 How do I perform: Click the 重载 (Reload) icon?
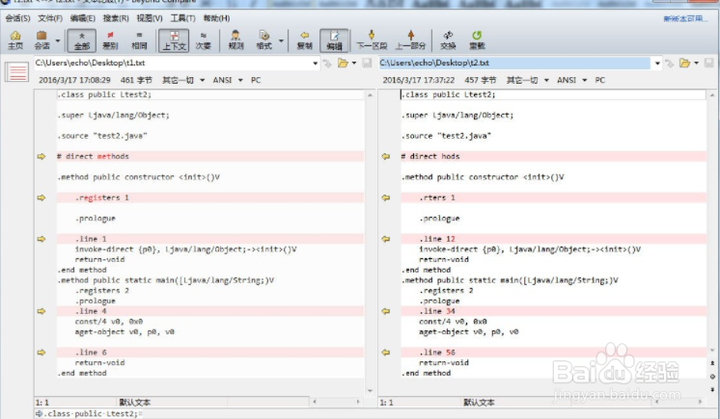477,40
